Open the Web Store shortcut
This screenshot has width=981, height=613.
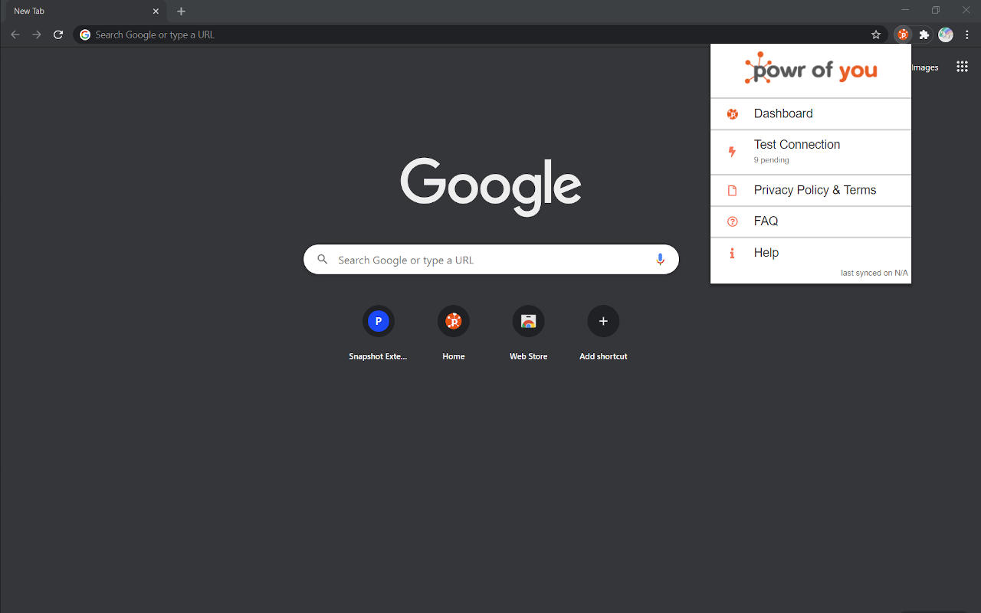[x=529, y=333]
